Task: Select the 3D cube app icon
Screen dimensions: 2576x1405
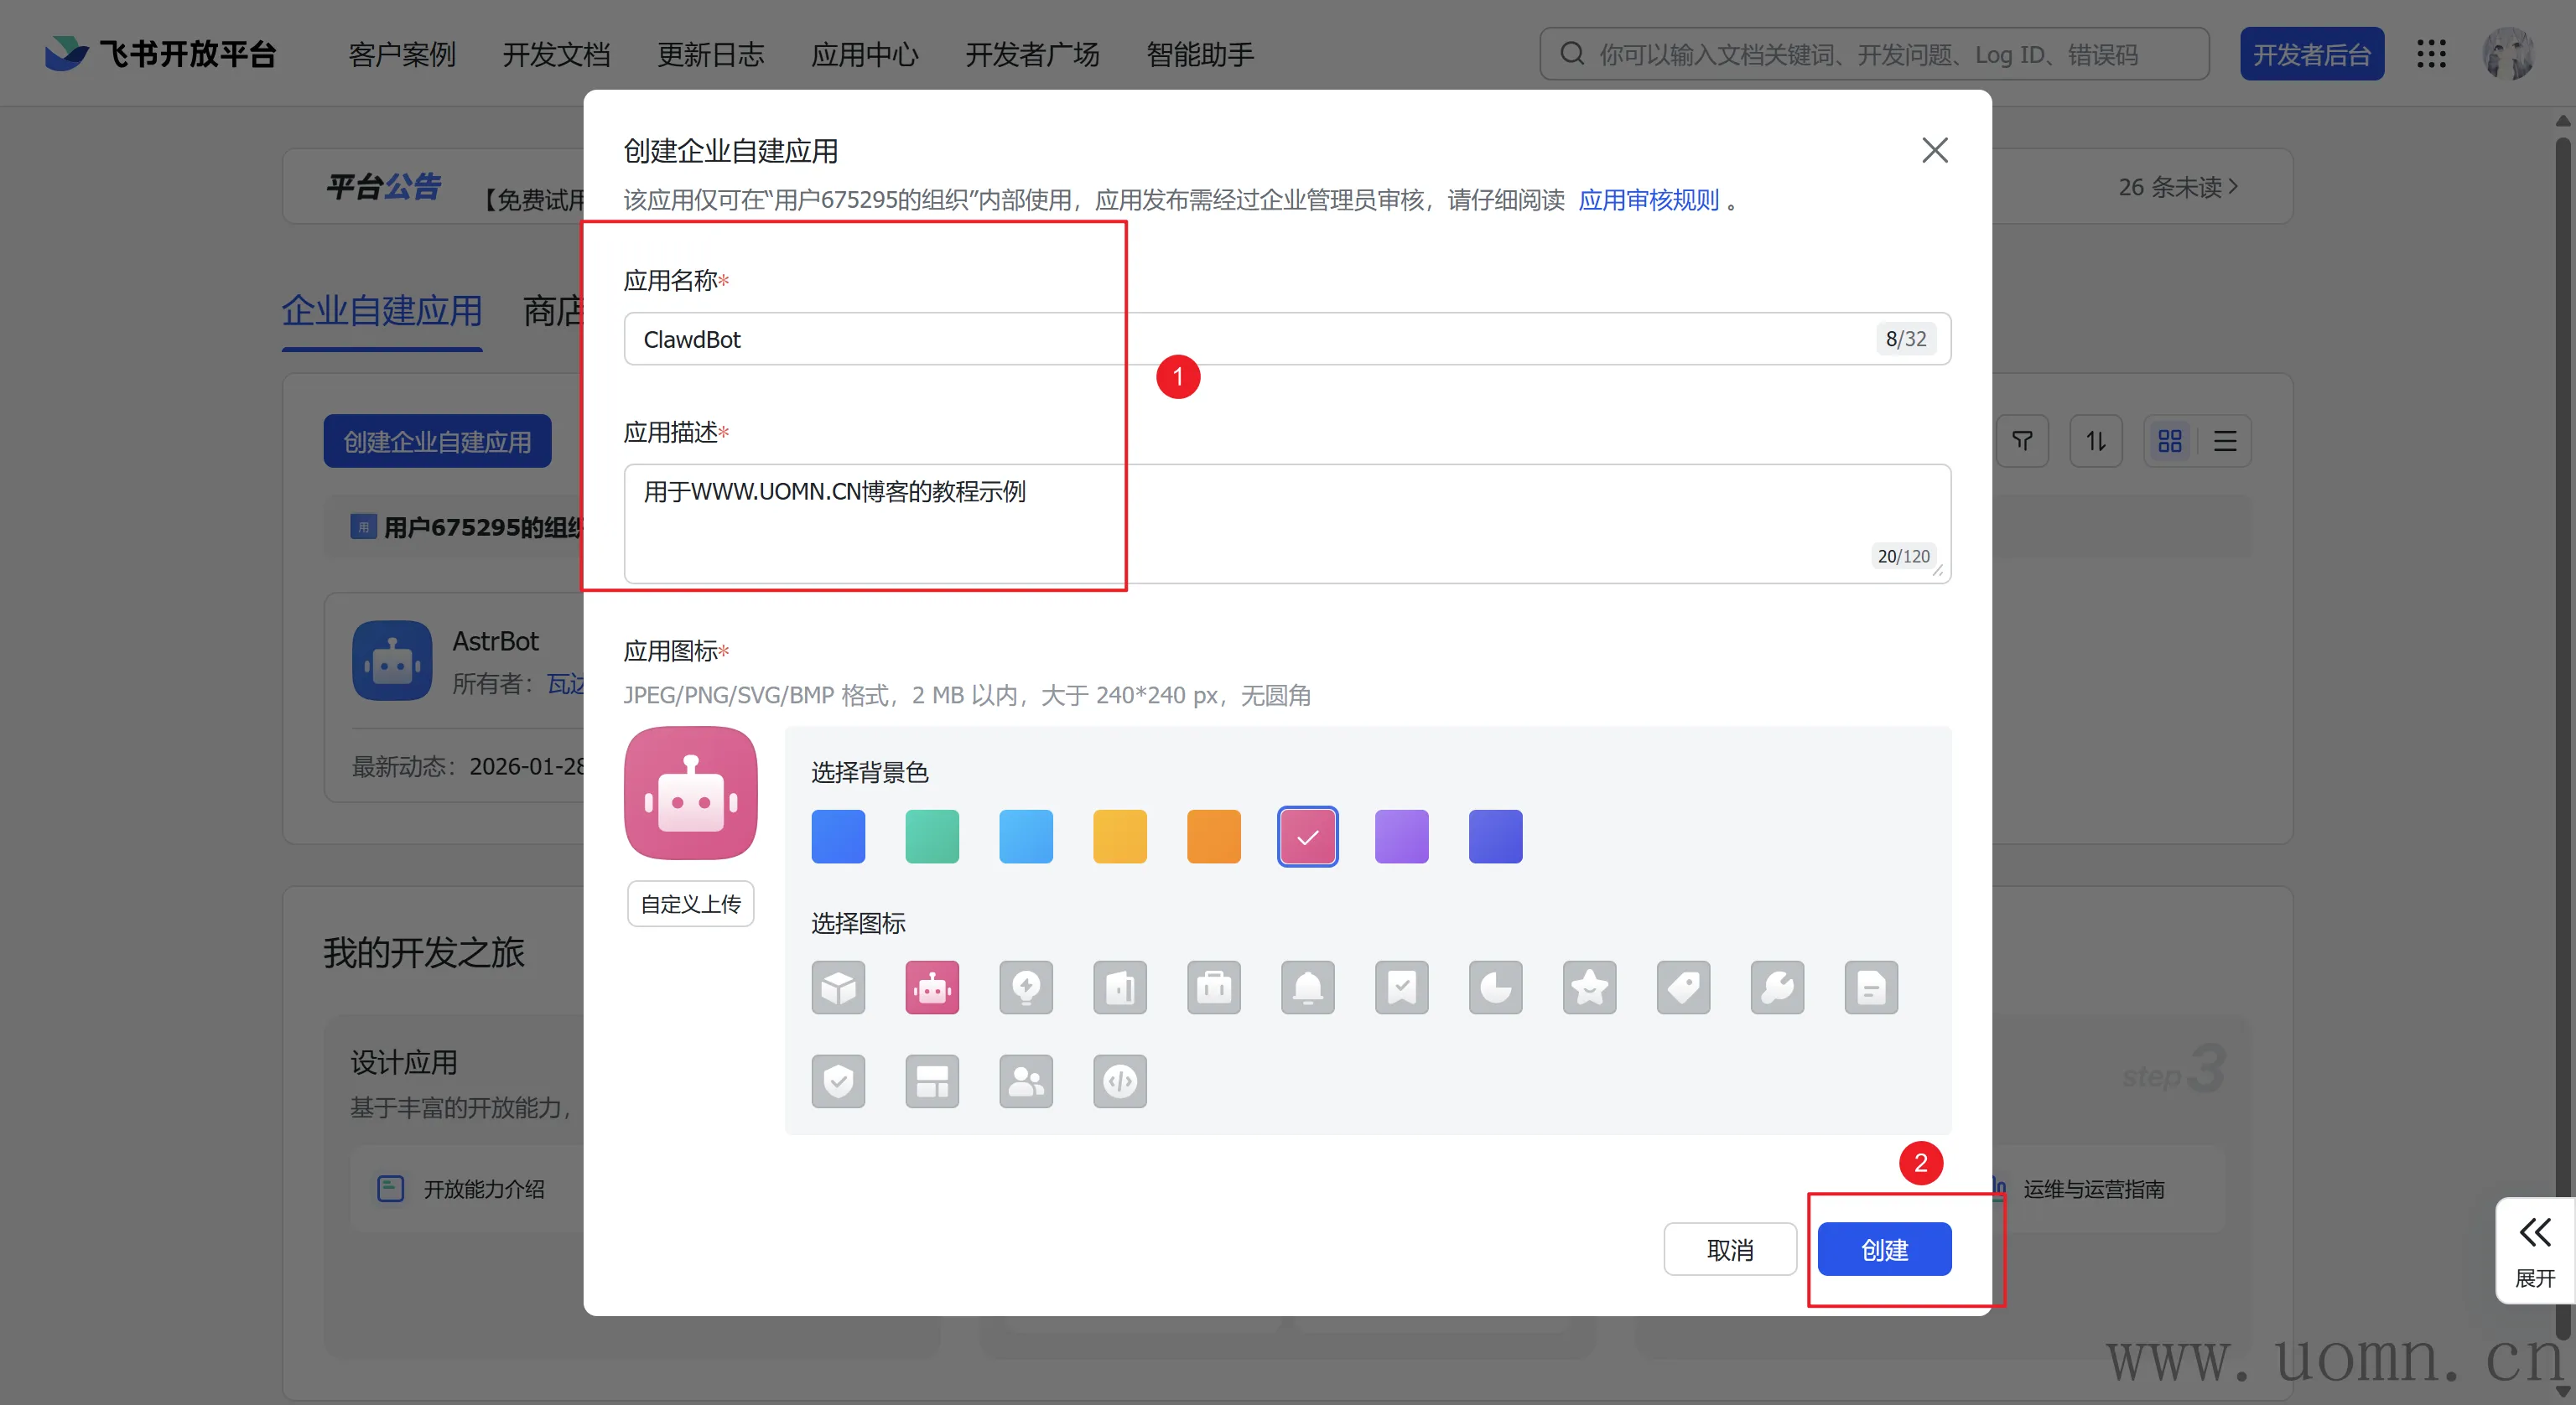Action: point(838,988)
